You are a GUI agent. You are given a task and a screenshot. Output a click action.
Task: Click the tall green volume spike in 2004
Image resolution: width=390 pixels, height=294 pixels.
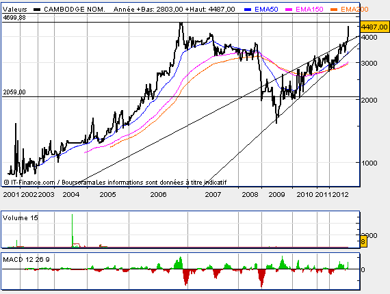(73, 230)
